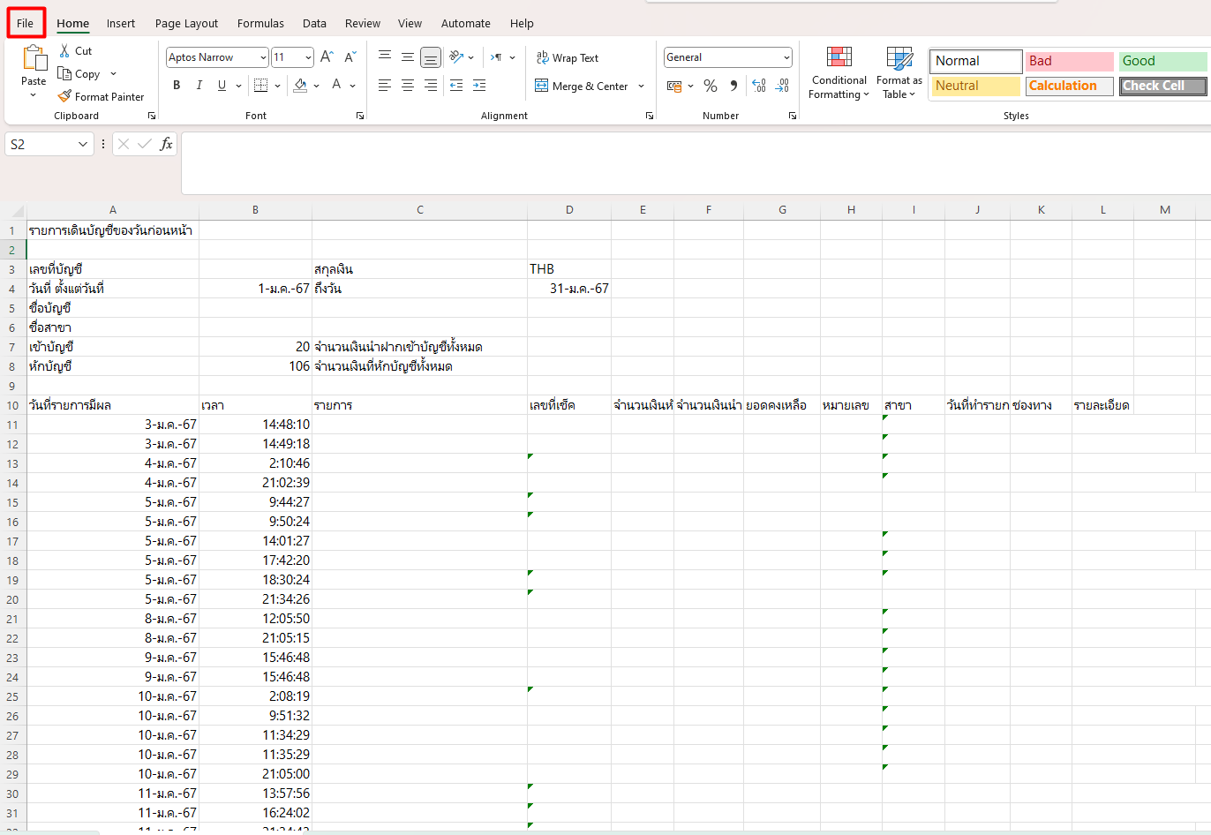Viewport: 1211px width, 835px height.
Task: Toggle Wrap Text
Action: tap(568, 57)
